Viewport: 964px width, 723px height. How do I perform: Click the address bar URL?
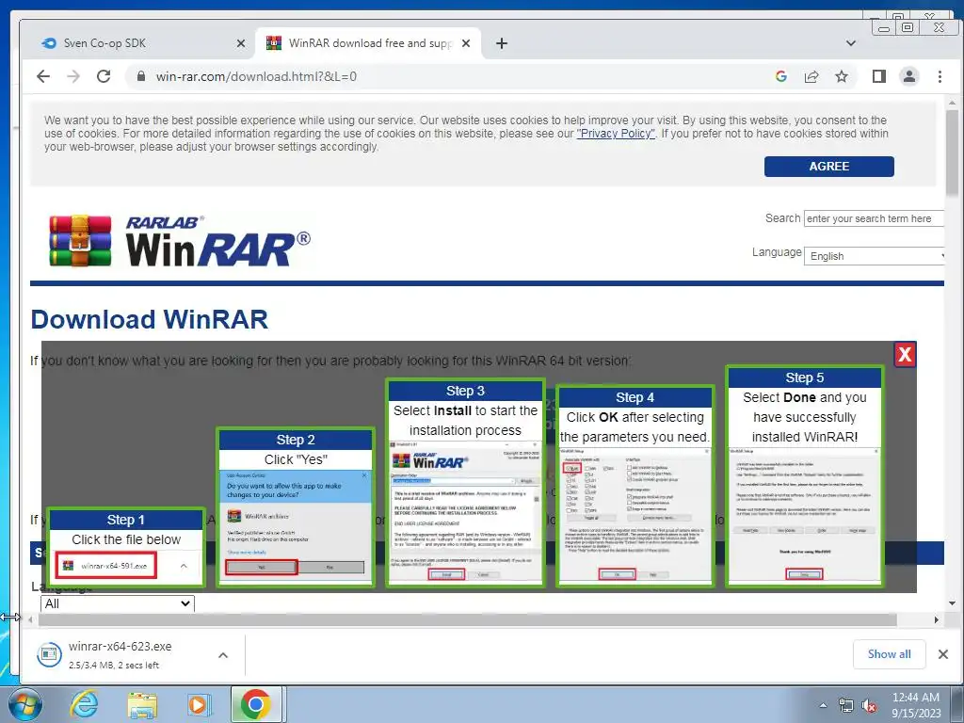pos(256,76)
